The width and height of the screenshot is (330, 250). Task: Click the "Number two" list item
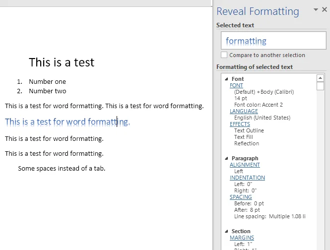click(x=47, y=91)
